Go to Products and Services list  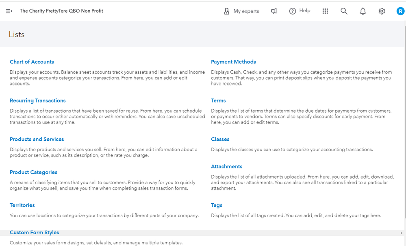click(37, 139)
